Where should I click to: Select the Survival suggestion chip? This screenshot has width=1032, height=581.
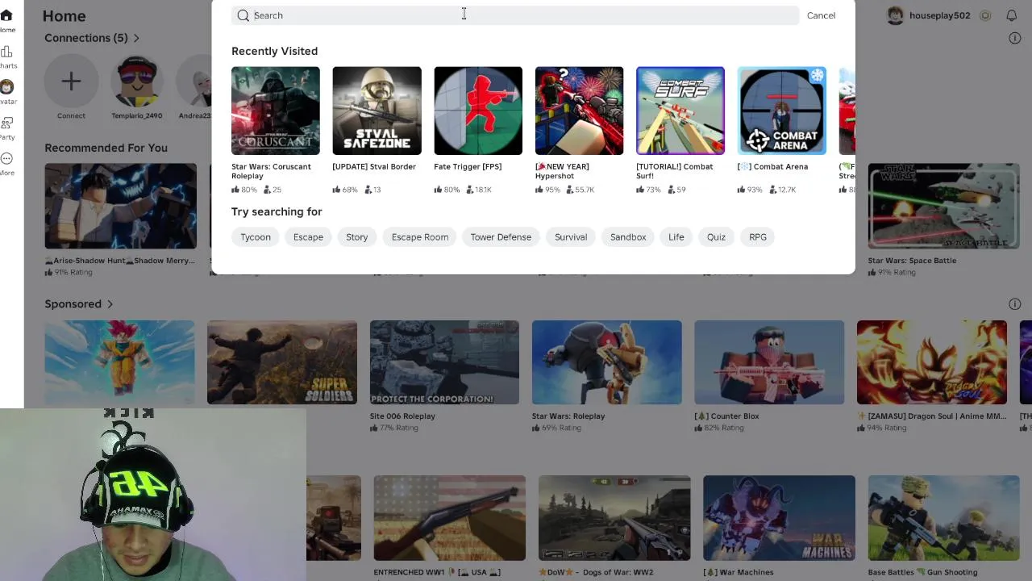[x=571, y=237]
